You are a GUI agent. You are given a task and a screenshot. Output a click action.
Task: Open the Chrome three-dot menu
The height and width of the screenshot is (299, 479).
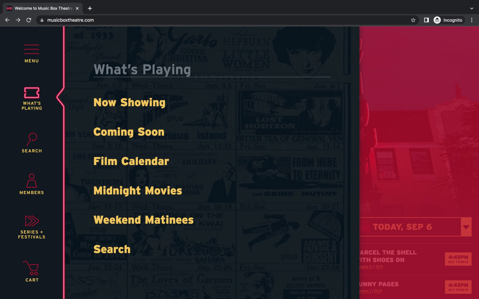coord(472,20)
